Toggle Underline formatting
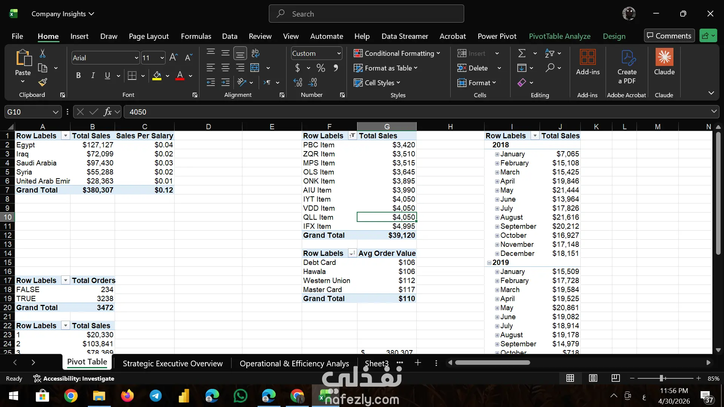724x407 pixels. pos(107,75)
